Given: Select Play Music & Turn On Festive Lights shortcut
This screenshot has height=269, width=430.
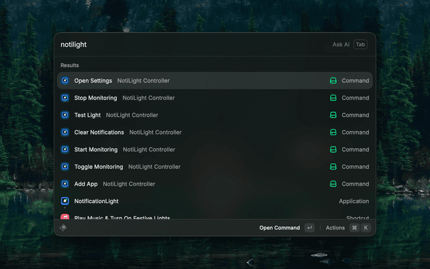Looking at the screenshot, I should coord(202,217).
